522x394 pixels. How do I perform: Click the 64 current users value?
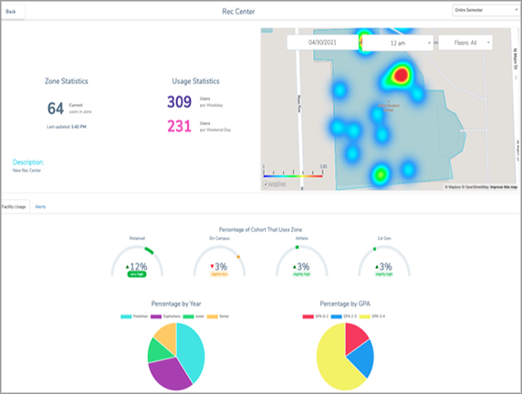click(x=56, y=109)
